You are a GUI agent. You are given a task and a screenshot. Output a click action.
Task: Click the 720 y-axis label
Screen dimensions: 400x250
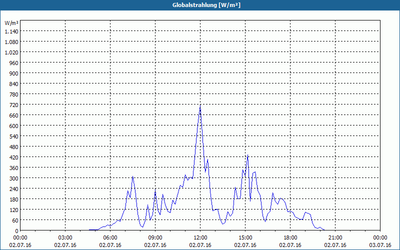pos(14,105)
